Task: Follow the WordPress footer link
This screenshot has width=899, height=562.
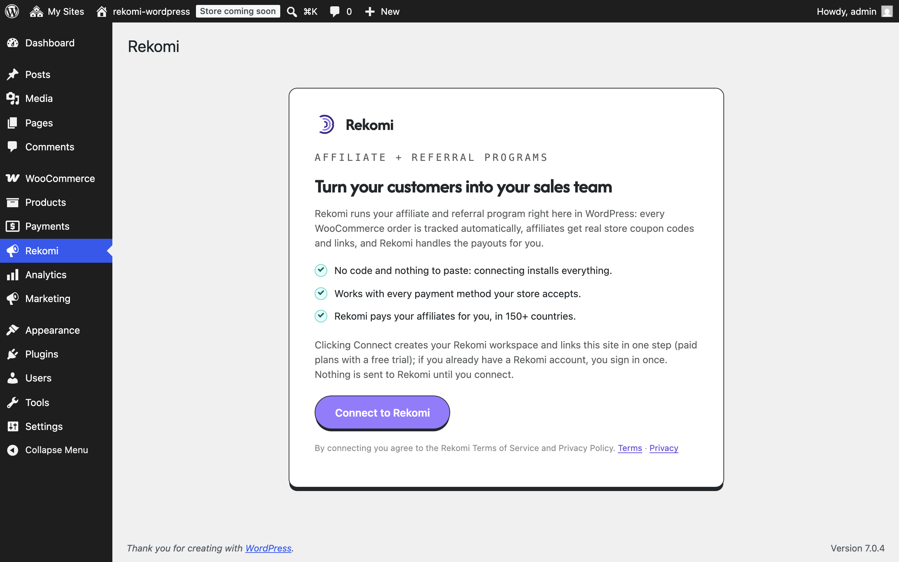Action: 268,548
